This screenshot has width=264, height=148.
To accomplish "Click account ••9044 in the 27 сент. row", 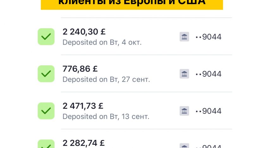I will point(209,74).
